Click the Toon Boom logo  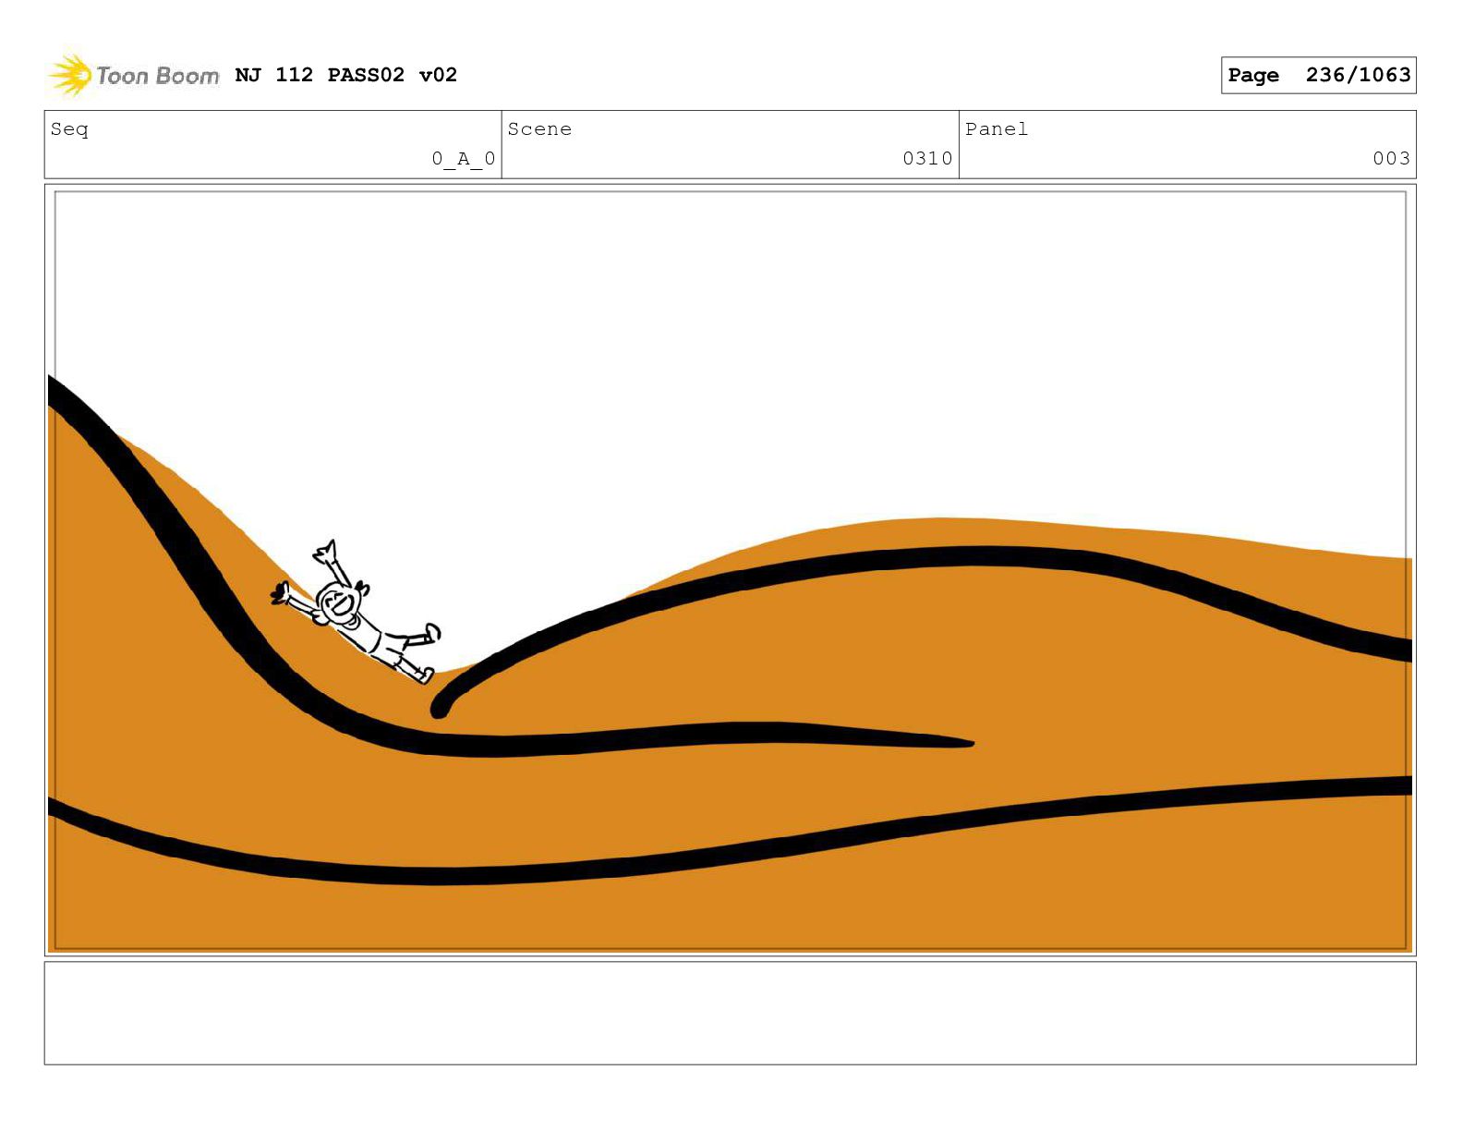pos(134,75)
